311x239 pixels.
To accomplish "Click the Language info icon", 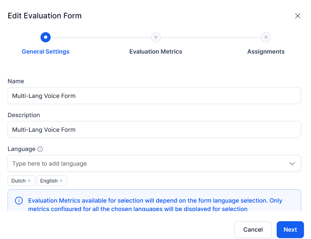I will click(x=40, y=149).
